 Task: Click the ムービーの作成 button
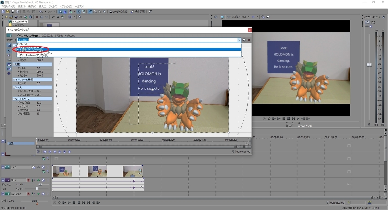pos(119,11)
